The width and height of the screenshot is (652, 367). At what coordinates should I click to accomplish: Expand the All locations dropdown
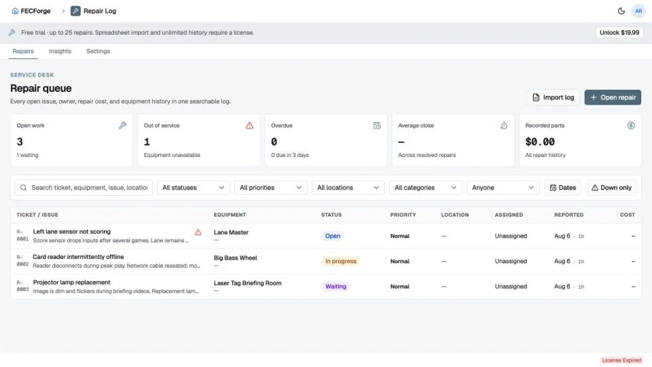pos(348,188)
